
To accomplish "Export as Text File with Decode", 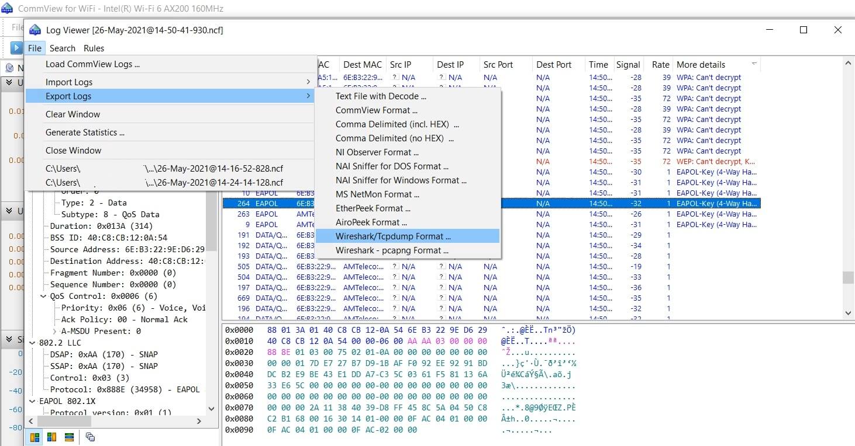I will point(408,96).
